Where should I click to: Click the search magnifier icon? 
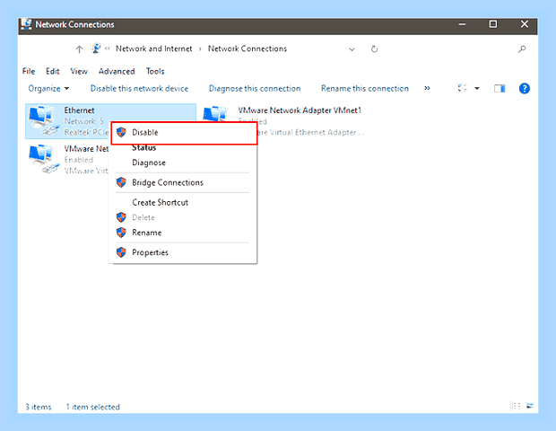522,49
